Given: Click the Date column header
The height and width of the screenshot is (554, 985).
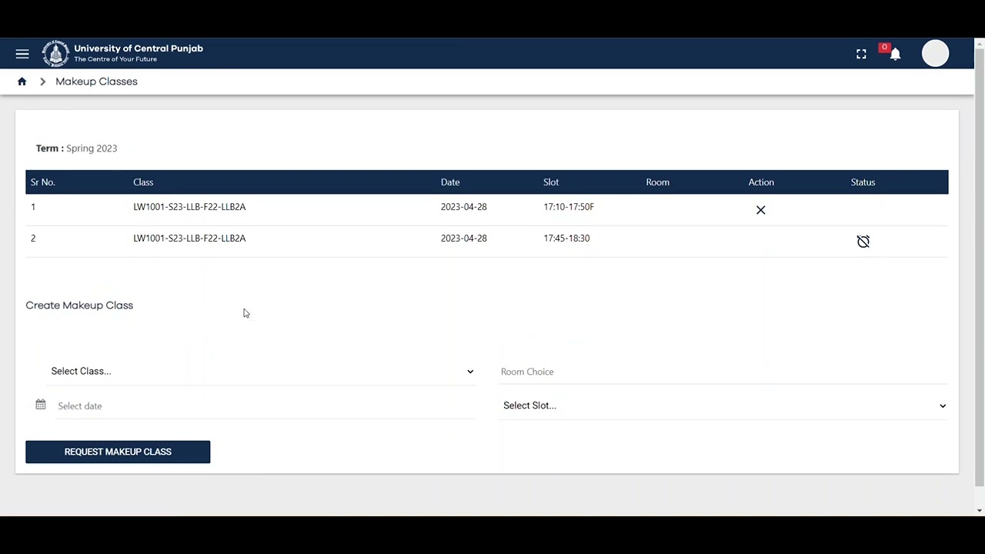Looking at the screenshot, I should point(450,182).
